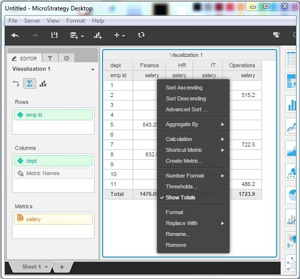
Task: Click the Add Data database icon
Action: [x=74, y=35]
